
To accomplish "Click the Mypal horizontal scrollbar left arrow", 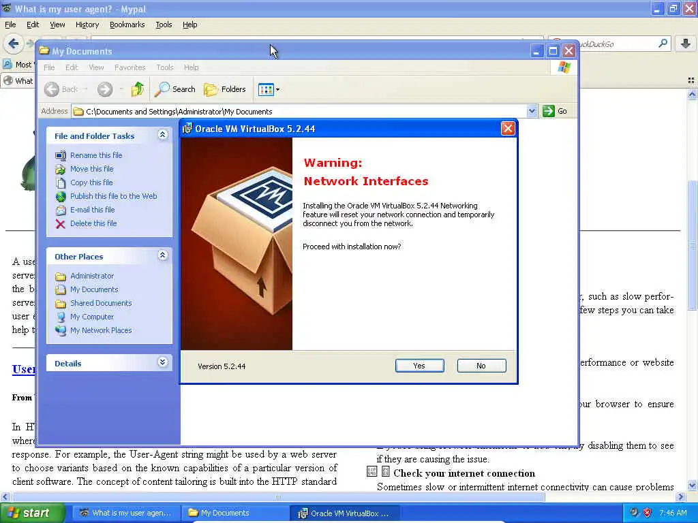I will 5,496.
